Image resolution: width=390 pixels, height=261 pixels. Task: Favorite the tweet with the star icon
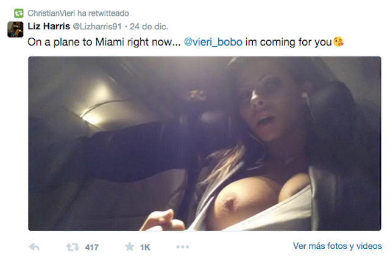130,246
